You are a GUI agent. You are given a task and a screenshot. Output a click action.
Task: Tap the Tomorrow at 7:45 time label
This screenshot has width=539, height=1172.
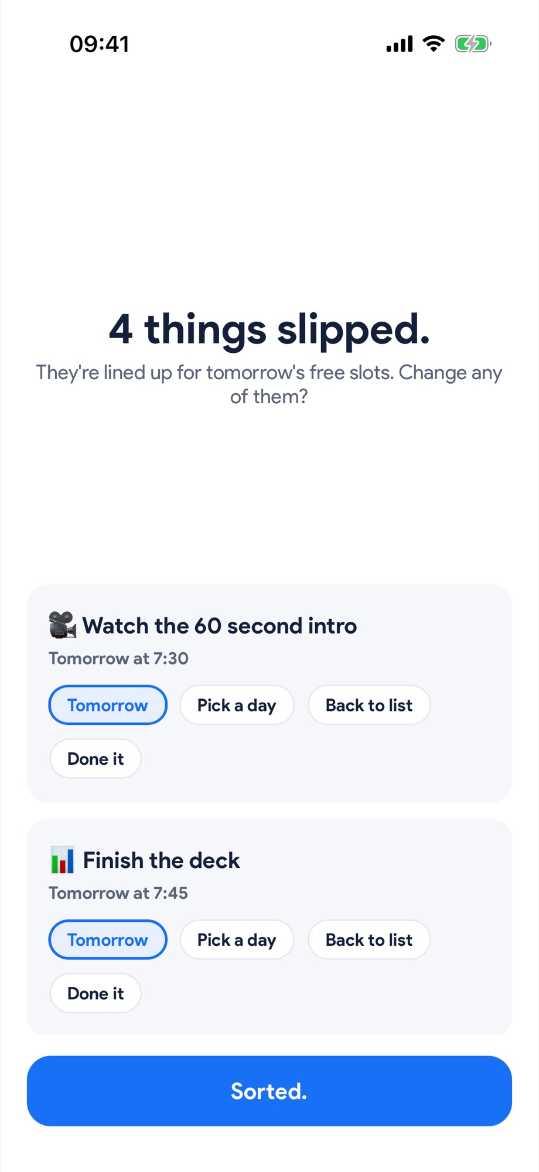pos(118,893)
